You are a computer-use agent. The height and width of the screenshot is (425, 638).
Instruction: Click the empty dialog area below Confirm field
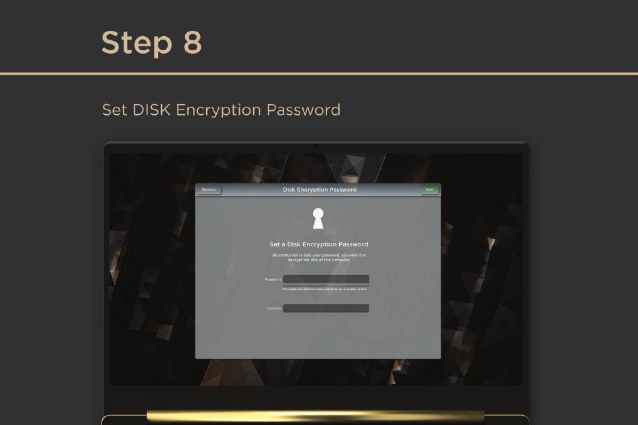(x=318, y=336)
